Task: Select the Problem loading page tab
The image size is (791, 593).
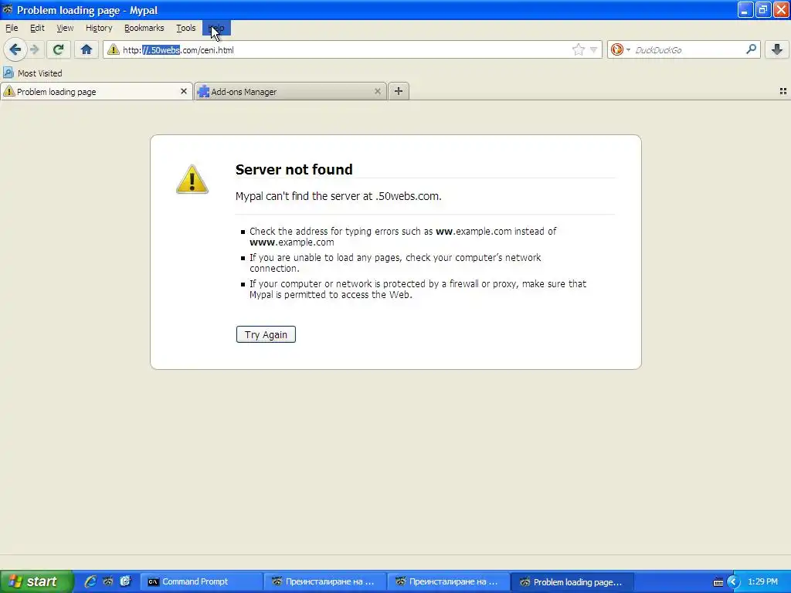Action: click(97, 91)
